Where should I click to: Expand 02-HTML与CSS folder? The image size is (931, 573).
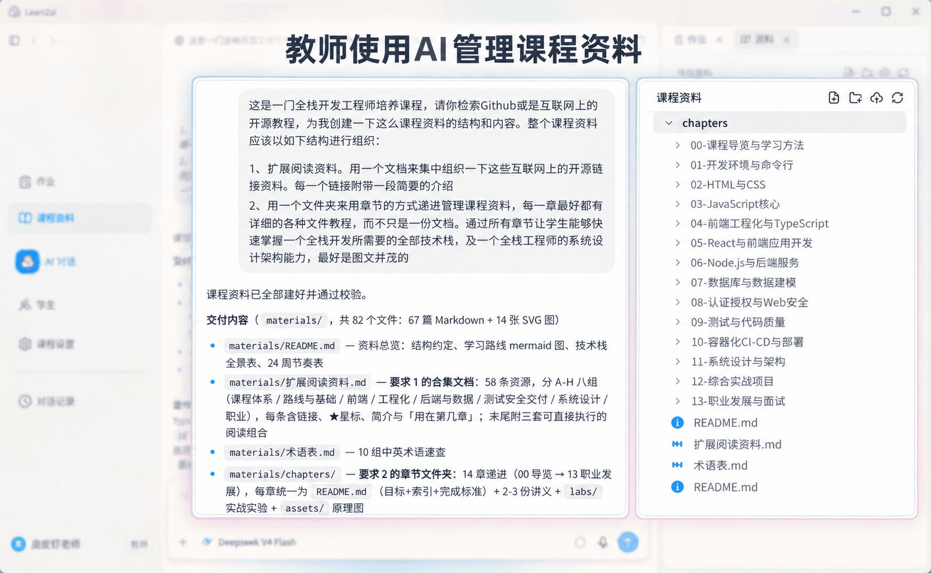pos(677,185)
